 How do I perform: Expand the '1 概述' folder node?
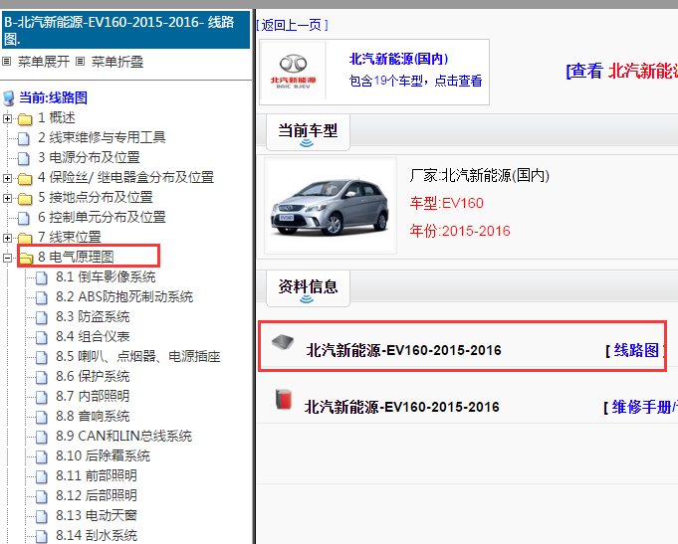pos(7,118)
